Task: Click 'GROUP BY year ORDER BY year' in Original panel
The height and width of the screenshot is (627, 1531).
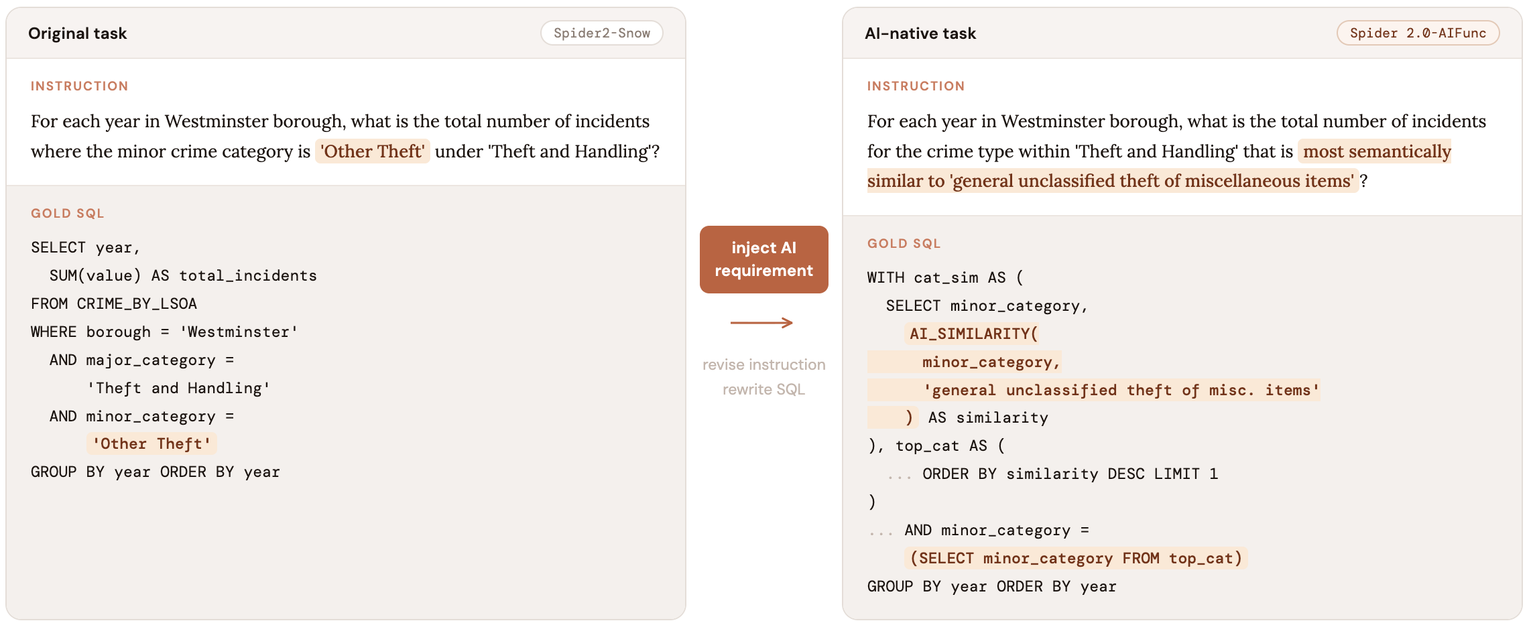Action: [x=156, y=472]
